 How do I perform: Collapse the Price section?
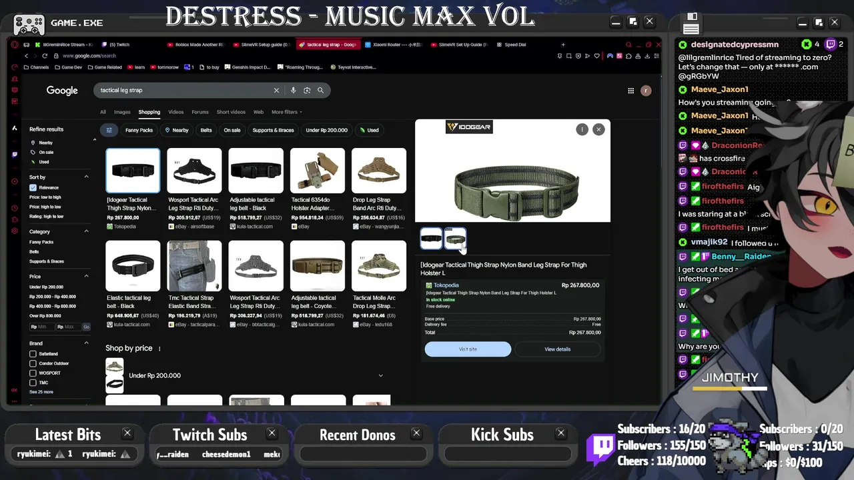(86, 276)
